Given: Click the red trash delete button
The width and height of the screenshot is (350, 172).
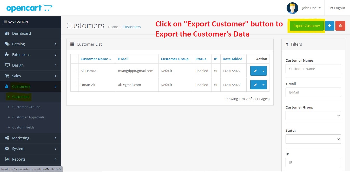Looking at the screenshot, I should pyautogui.click(x=340, y=26).
